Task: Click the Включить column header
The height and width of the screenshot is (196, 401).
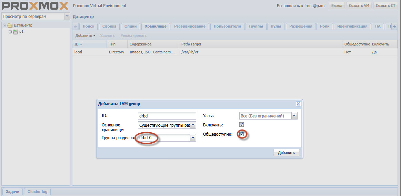Action: [x=384, y=44]
